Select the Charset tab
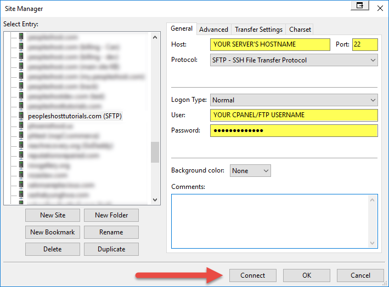This screenshot has width=389, height=287. click(x=300, y=30)
